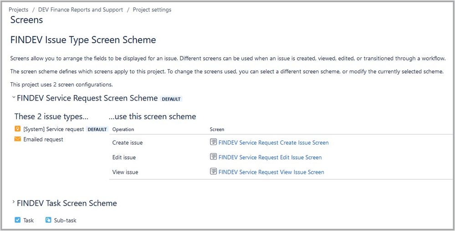455x231 pixels.
Task: Click the FINDEV Task Screen Scheme heading
Action: 67,203
